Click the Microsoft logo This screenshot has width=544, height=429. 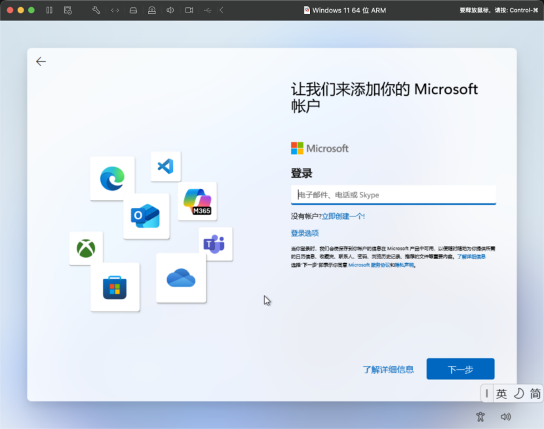click(320, 148)
